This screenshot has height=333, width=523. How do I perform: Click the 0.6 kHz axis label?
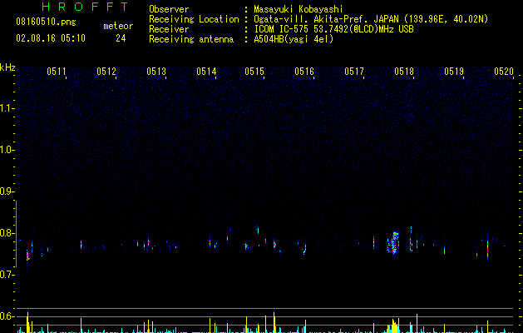point(7,316)
